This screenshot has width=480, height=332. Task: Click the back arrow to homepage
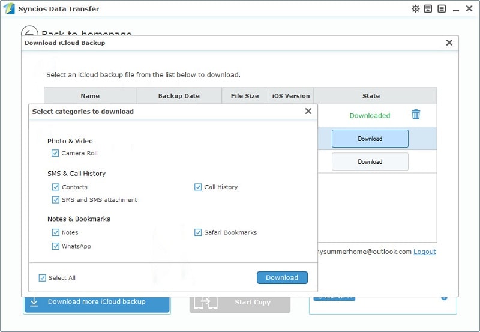29,31
